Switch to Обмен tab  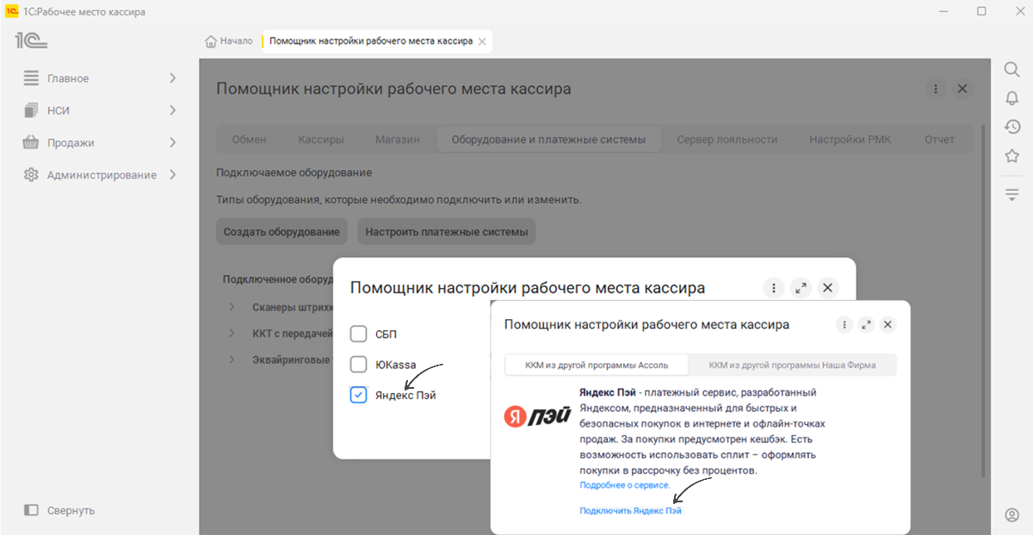(250, 139)
